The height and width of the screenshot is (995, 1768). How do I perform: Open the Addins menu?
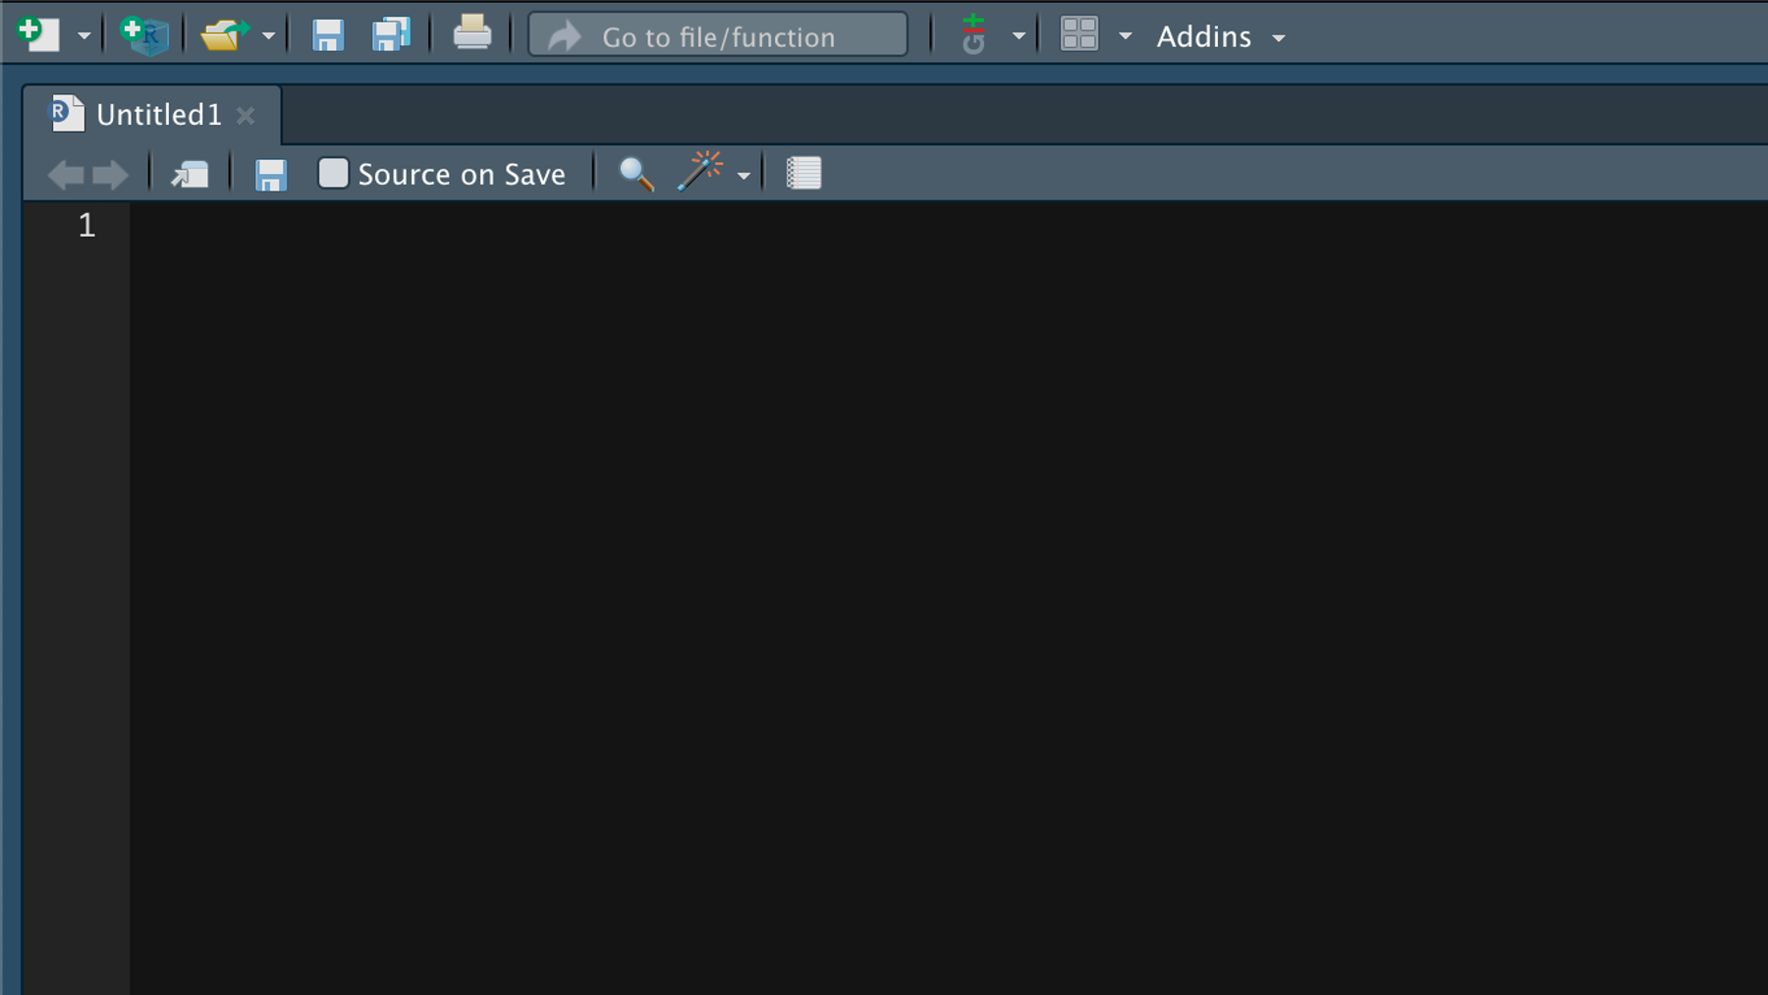click(1221, 37)
